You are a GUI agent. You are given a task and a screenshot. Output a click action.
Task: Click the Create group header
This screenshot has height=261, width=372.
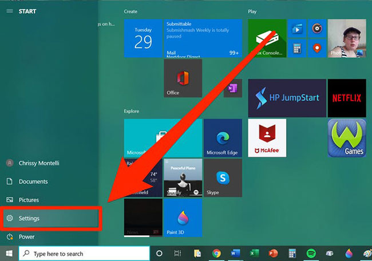coord(130,11)
